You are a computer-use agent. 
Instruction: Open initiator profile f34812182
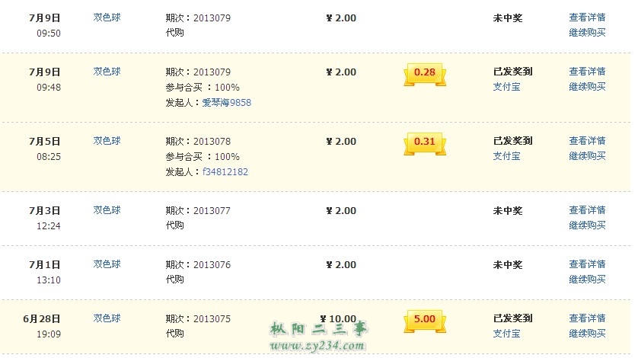(225, 172)
